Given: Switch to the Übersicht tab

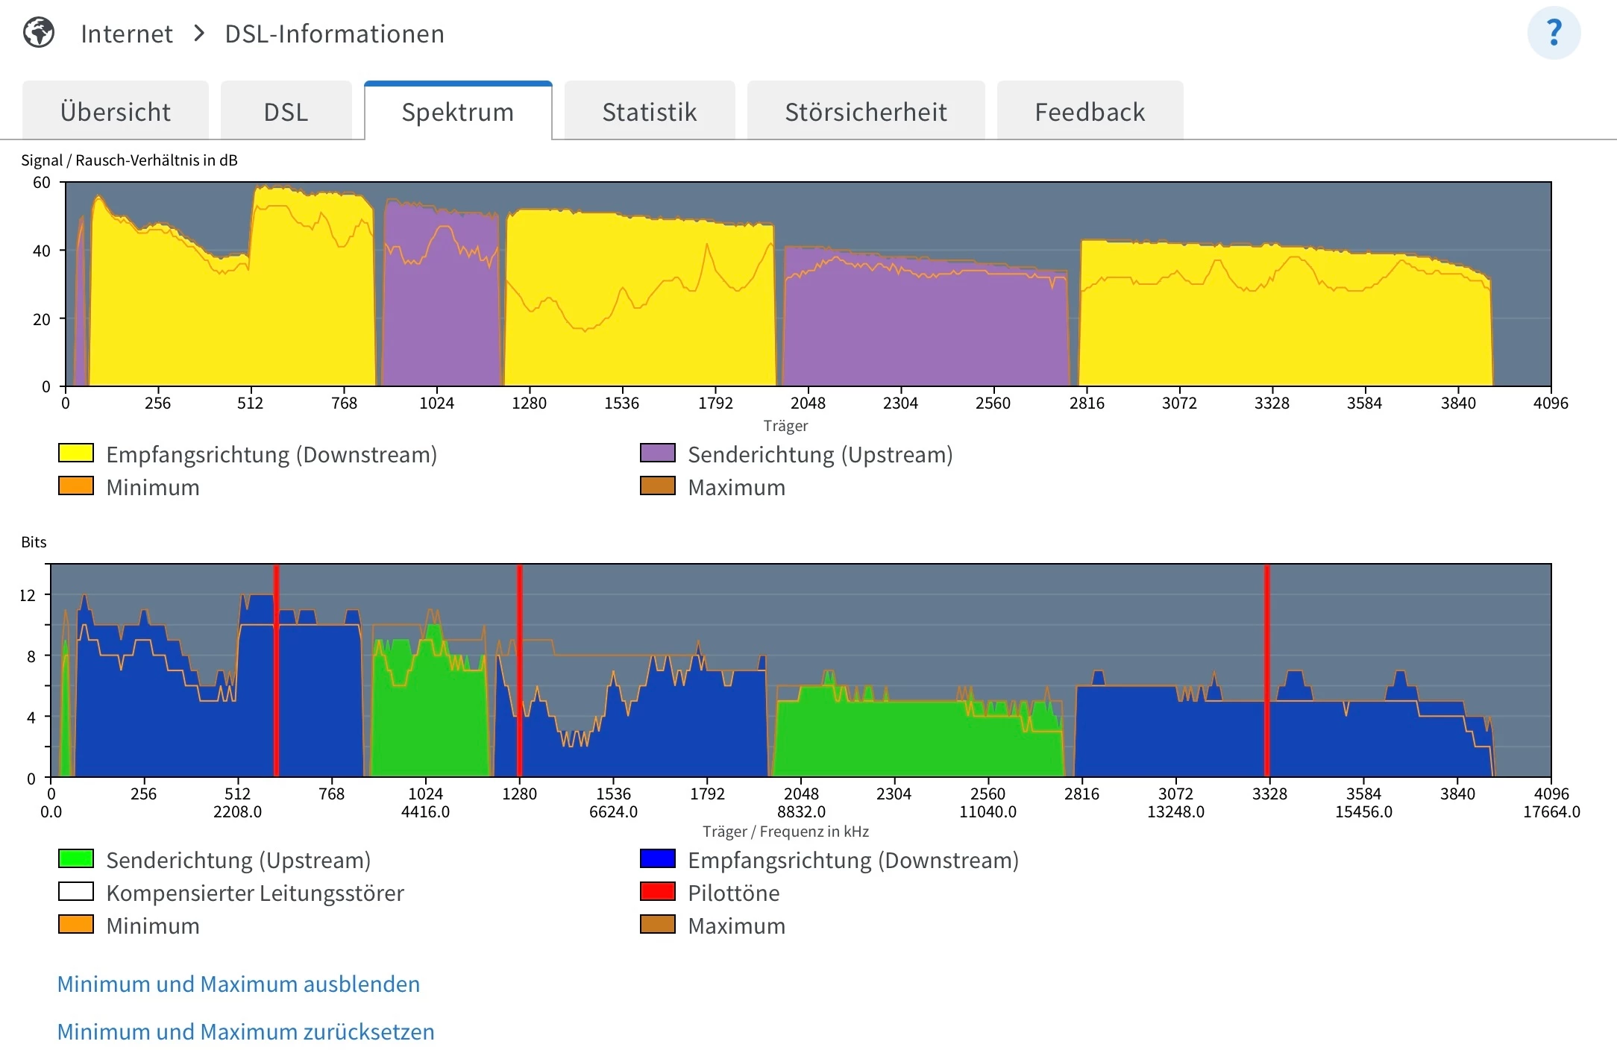Looking at the screenshot, I should pos(116,112).
